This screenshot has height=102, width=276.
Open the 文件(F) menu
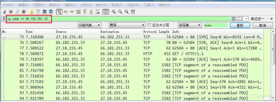(x=8, y=5)
